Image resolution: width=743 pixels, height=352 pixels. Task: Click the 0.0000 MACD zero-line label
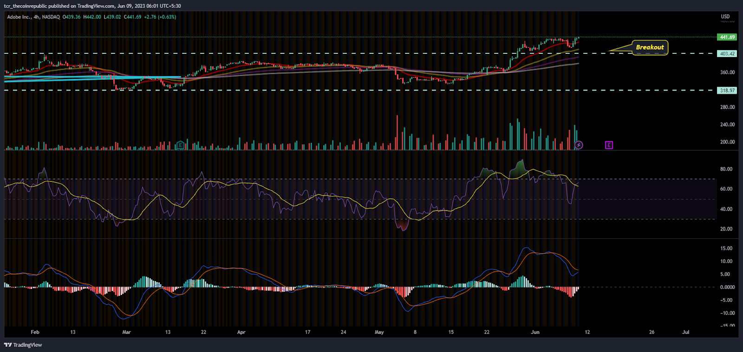[728, 288]
